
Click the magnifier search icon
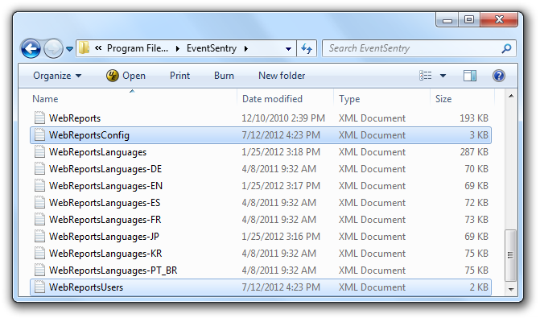(x=506, y=48)
